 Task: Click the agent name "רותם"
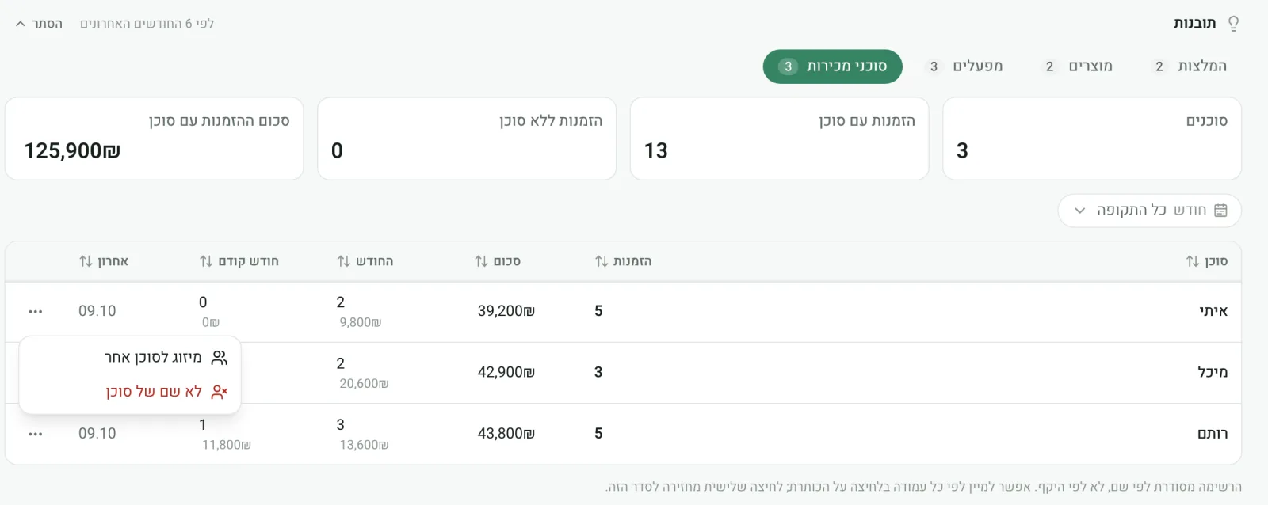click(1213, 434)
